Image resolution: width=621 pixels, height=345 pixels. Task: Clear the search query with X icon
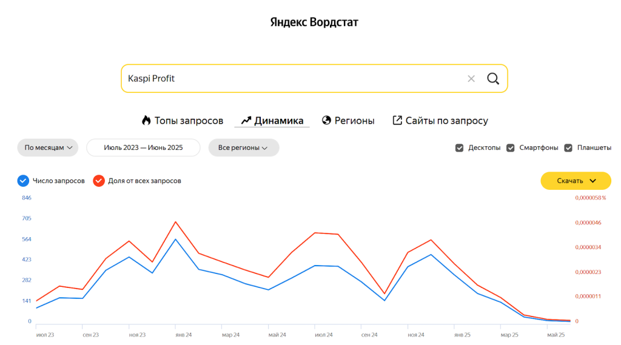(471, 79)
